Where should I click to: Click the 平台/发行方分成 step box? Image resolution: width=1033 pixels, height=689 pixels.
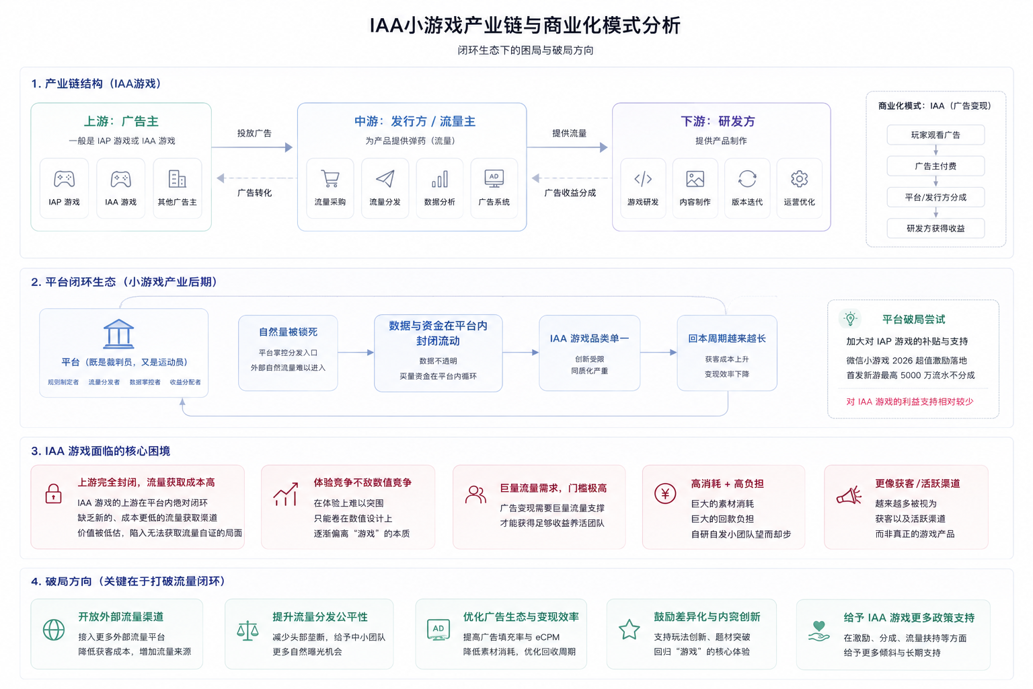[x=935, y=197]
